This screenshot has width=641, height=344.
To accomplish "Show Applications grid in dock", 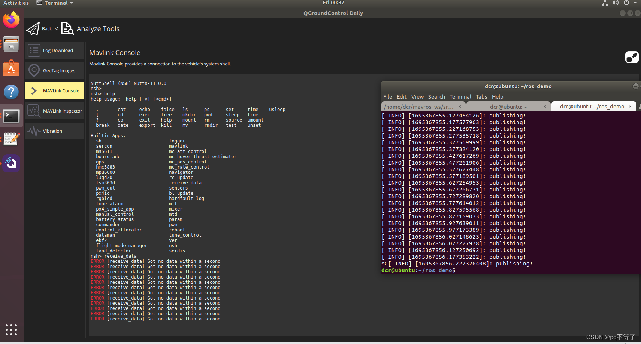I will [x=11, y=330].
